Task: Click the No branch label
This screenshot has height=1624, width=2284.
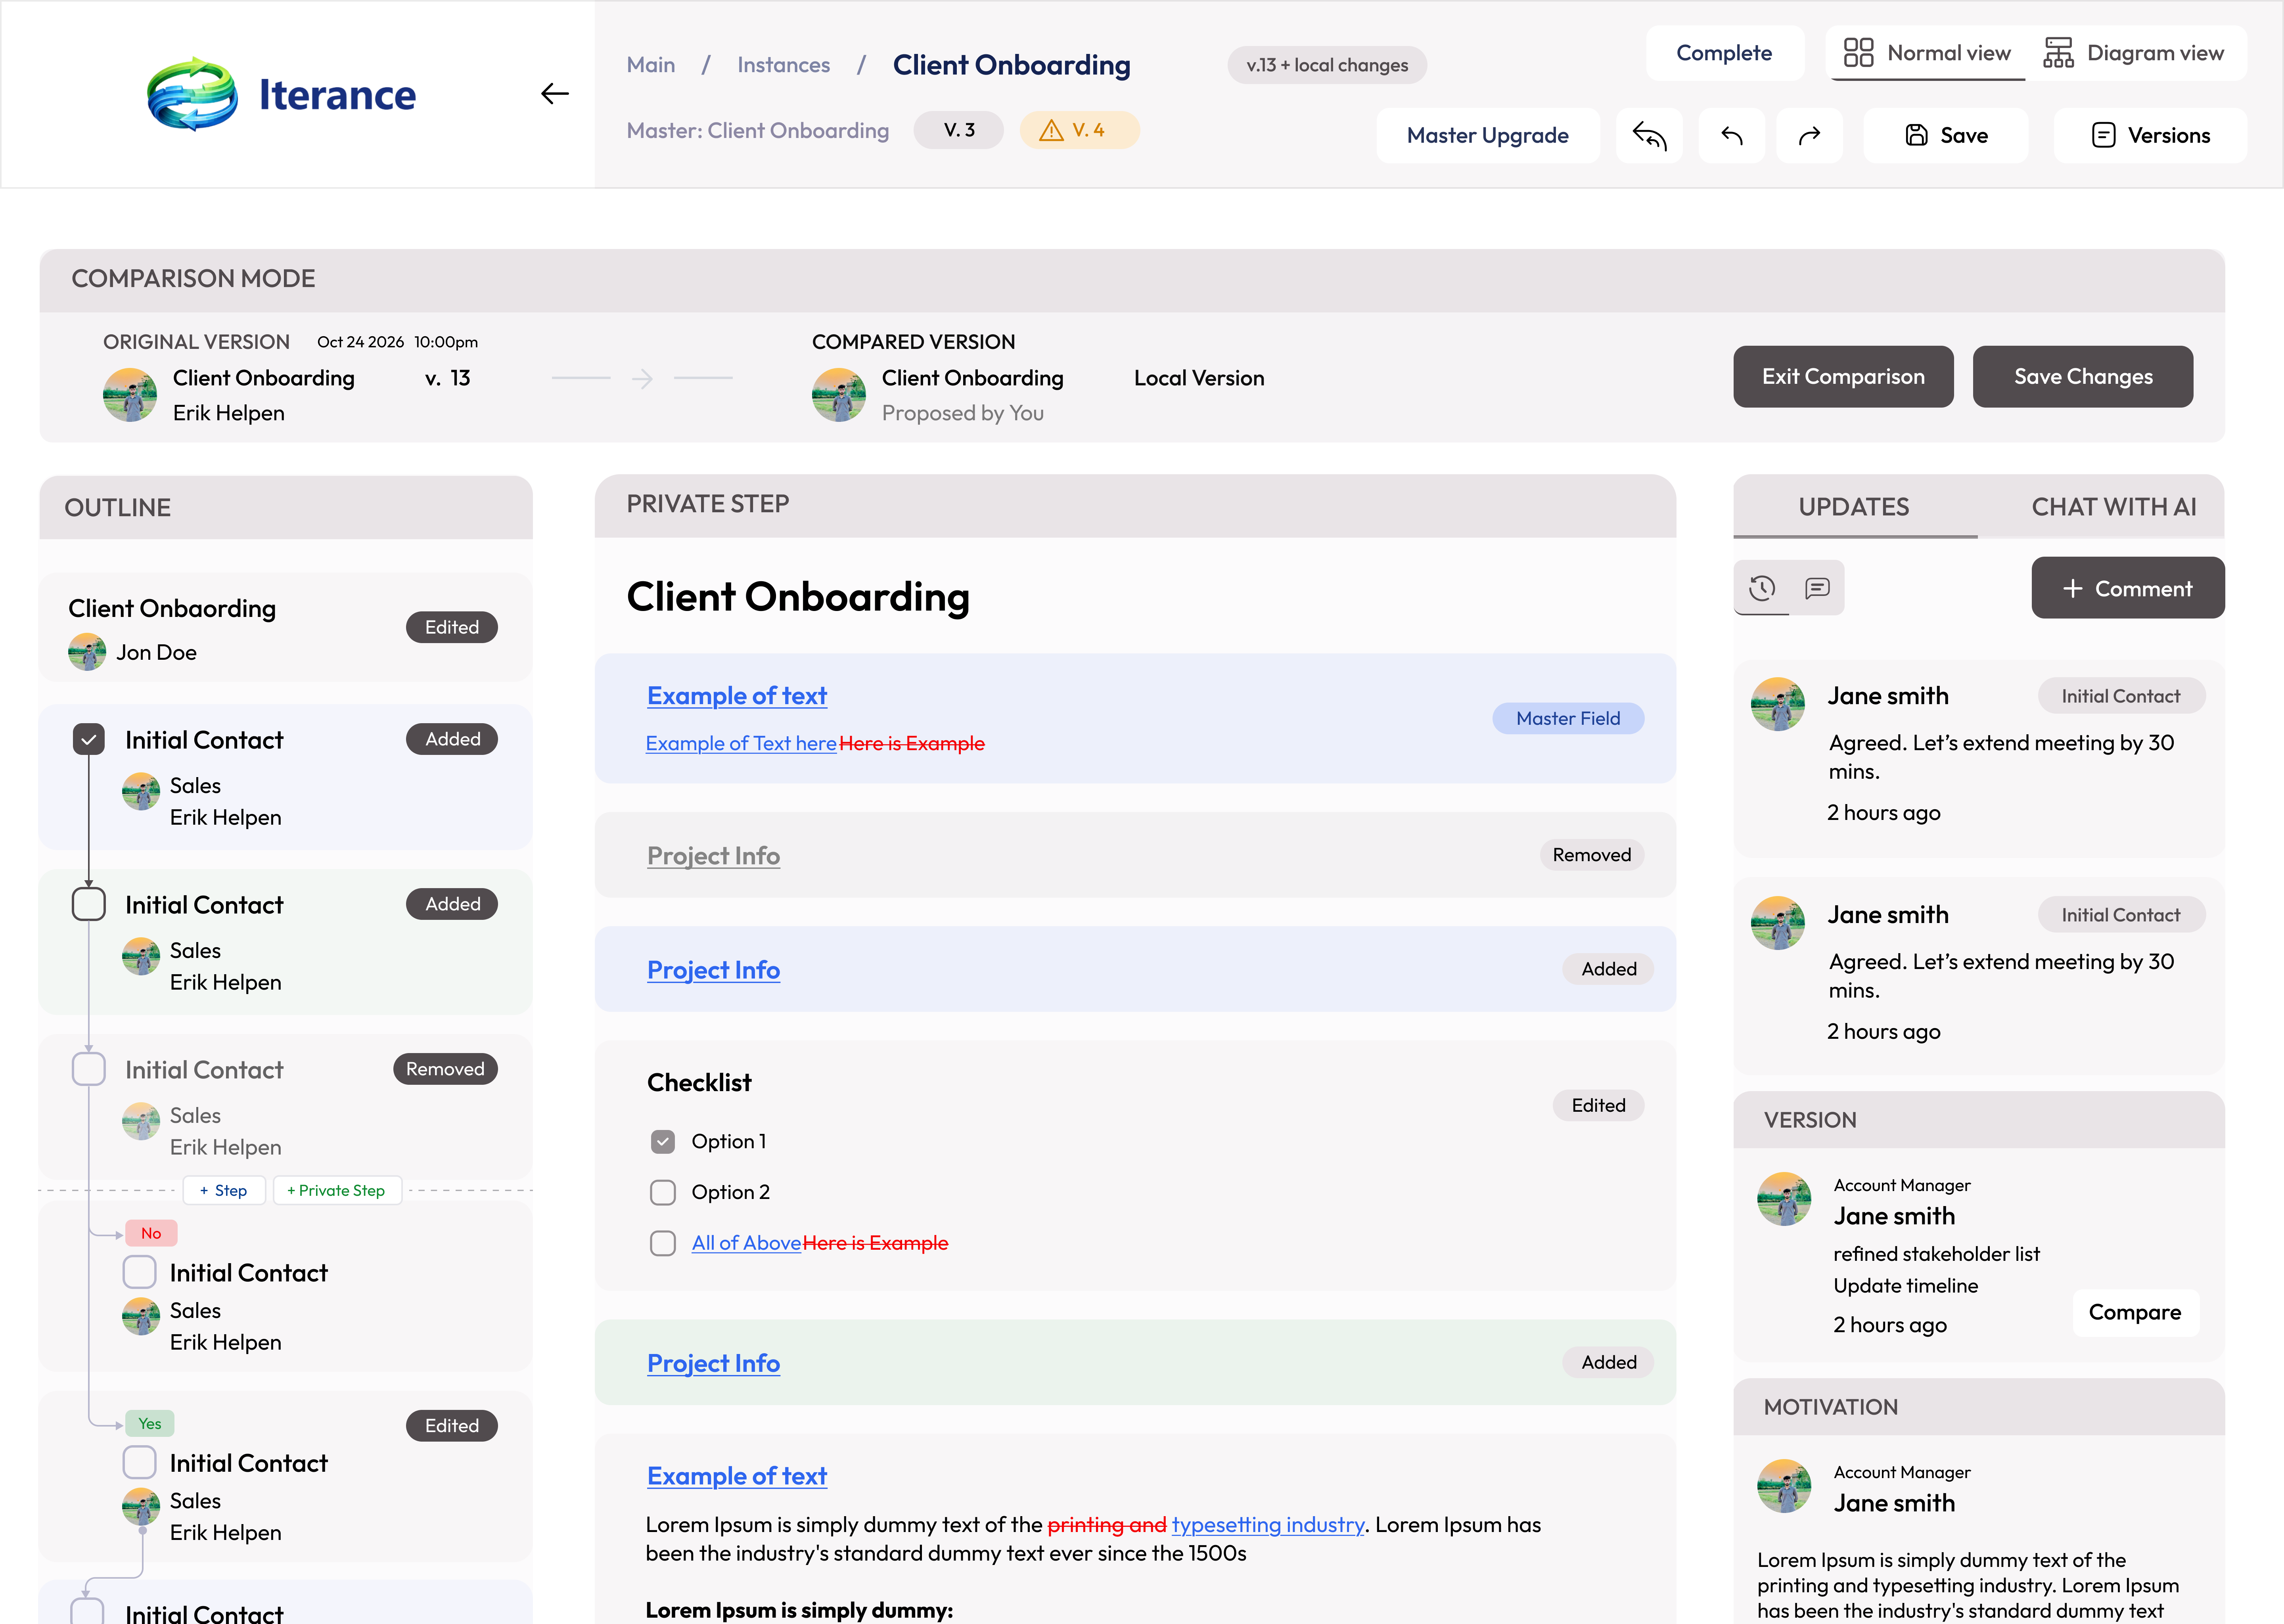Action: coord(151,1233)
